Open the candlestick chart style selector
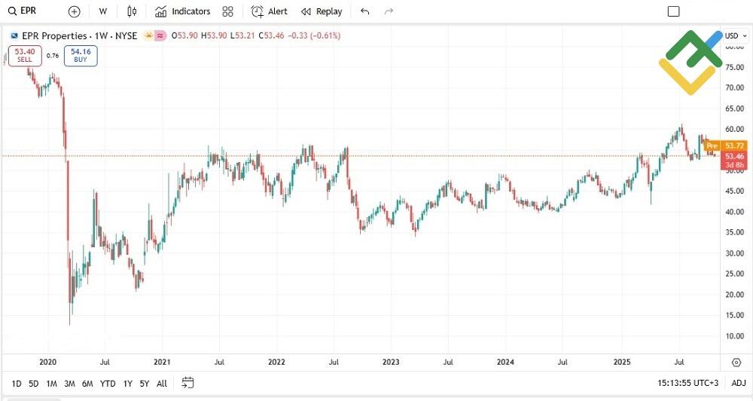Image resolution: width=753 pixels, height=401 pixels. pyautogui.click(x=133, y=11)
